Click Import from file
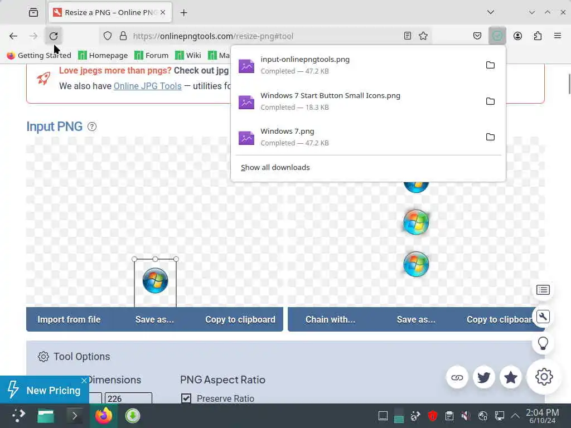 69,319
